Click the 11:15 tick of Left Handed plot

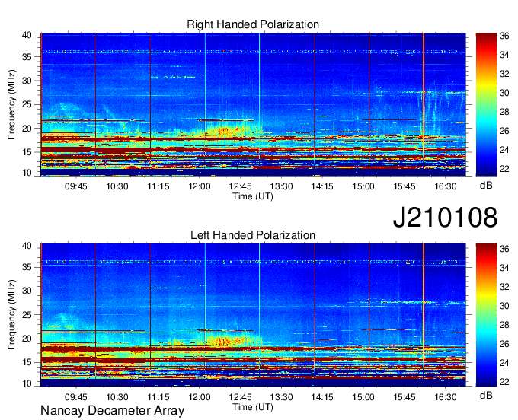158,396
